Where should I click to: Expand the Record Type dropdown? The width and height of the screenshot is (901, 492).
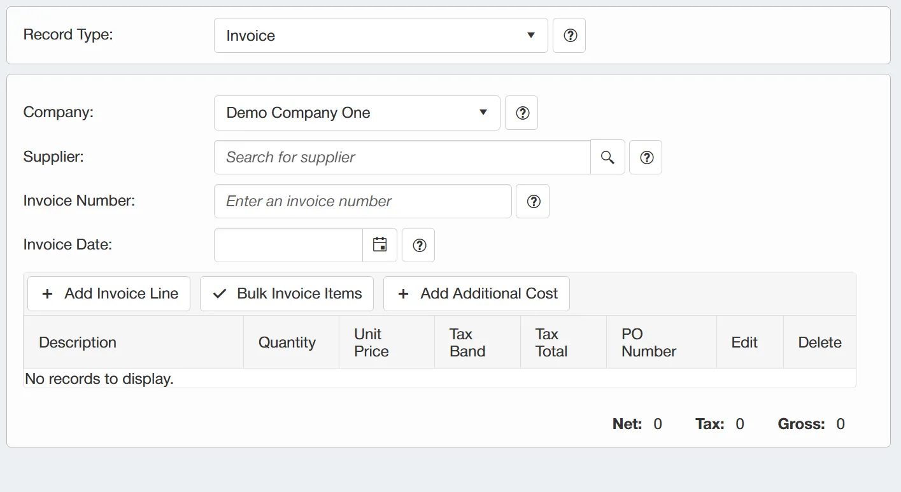click(x=381, y=35)
